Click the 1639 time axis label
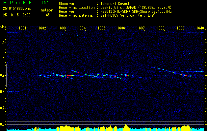207x131 pixels. tap(180, 28)
